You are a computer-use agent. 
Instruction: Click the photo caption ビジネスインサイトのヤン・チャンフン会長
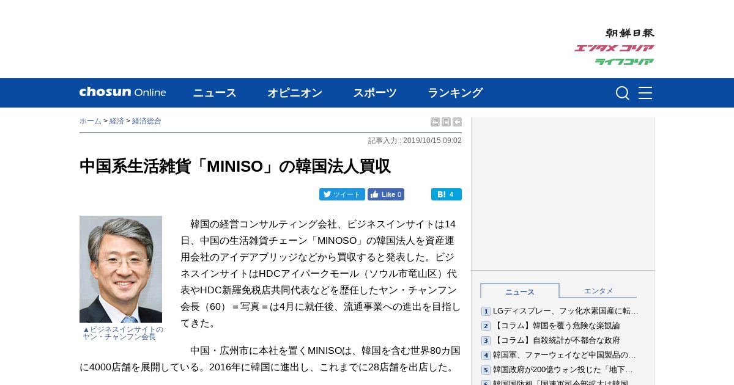click(123, 333)
